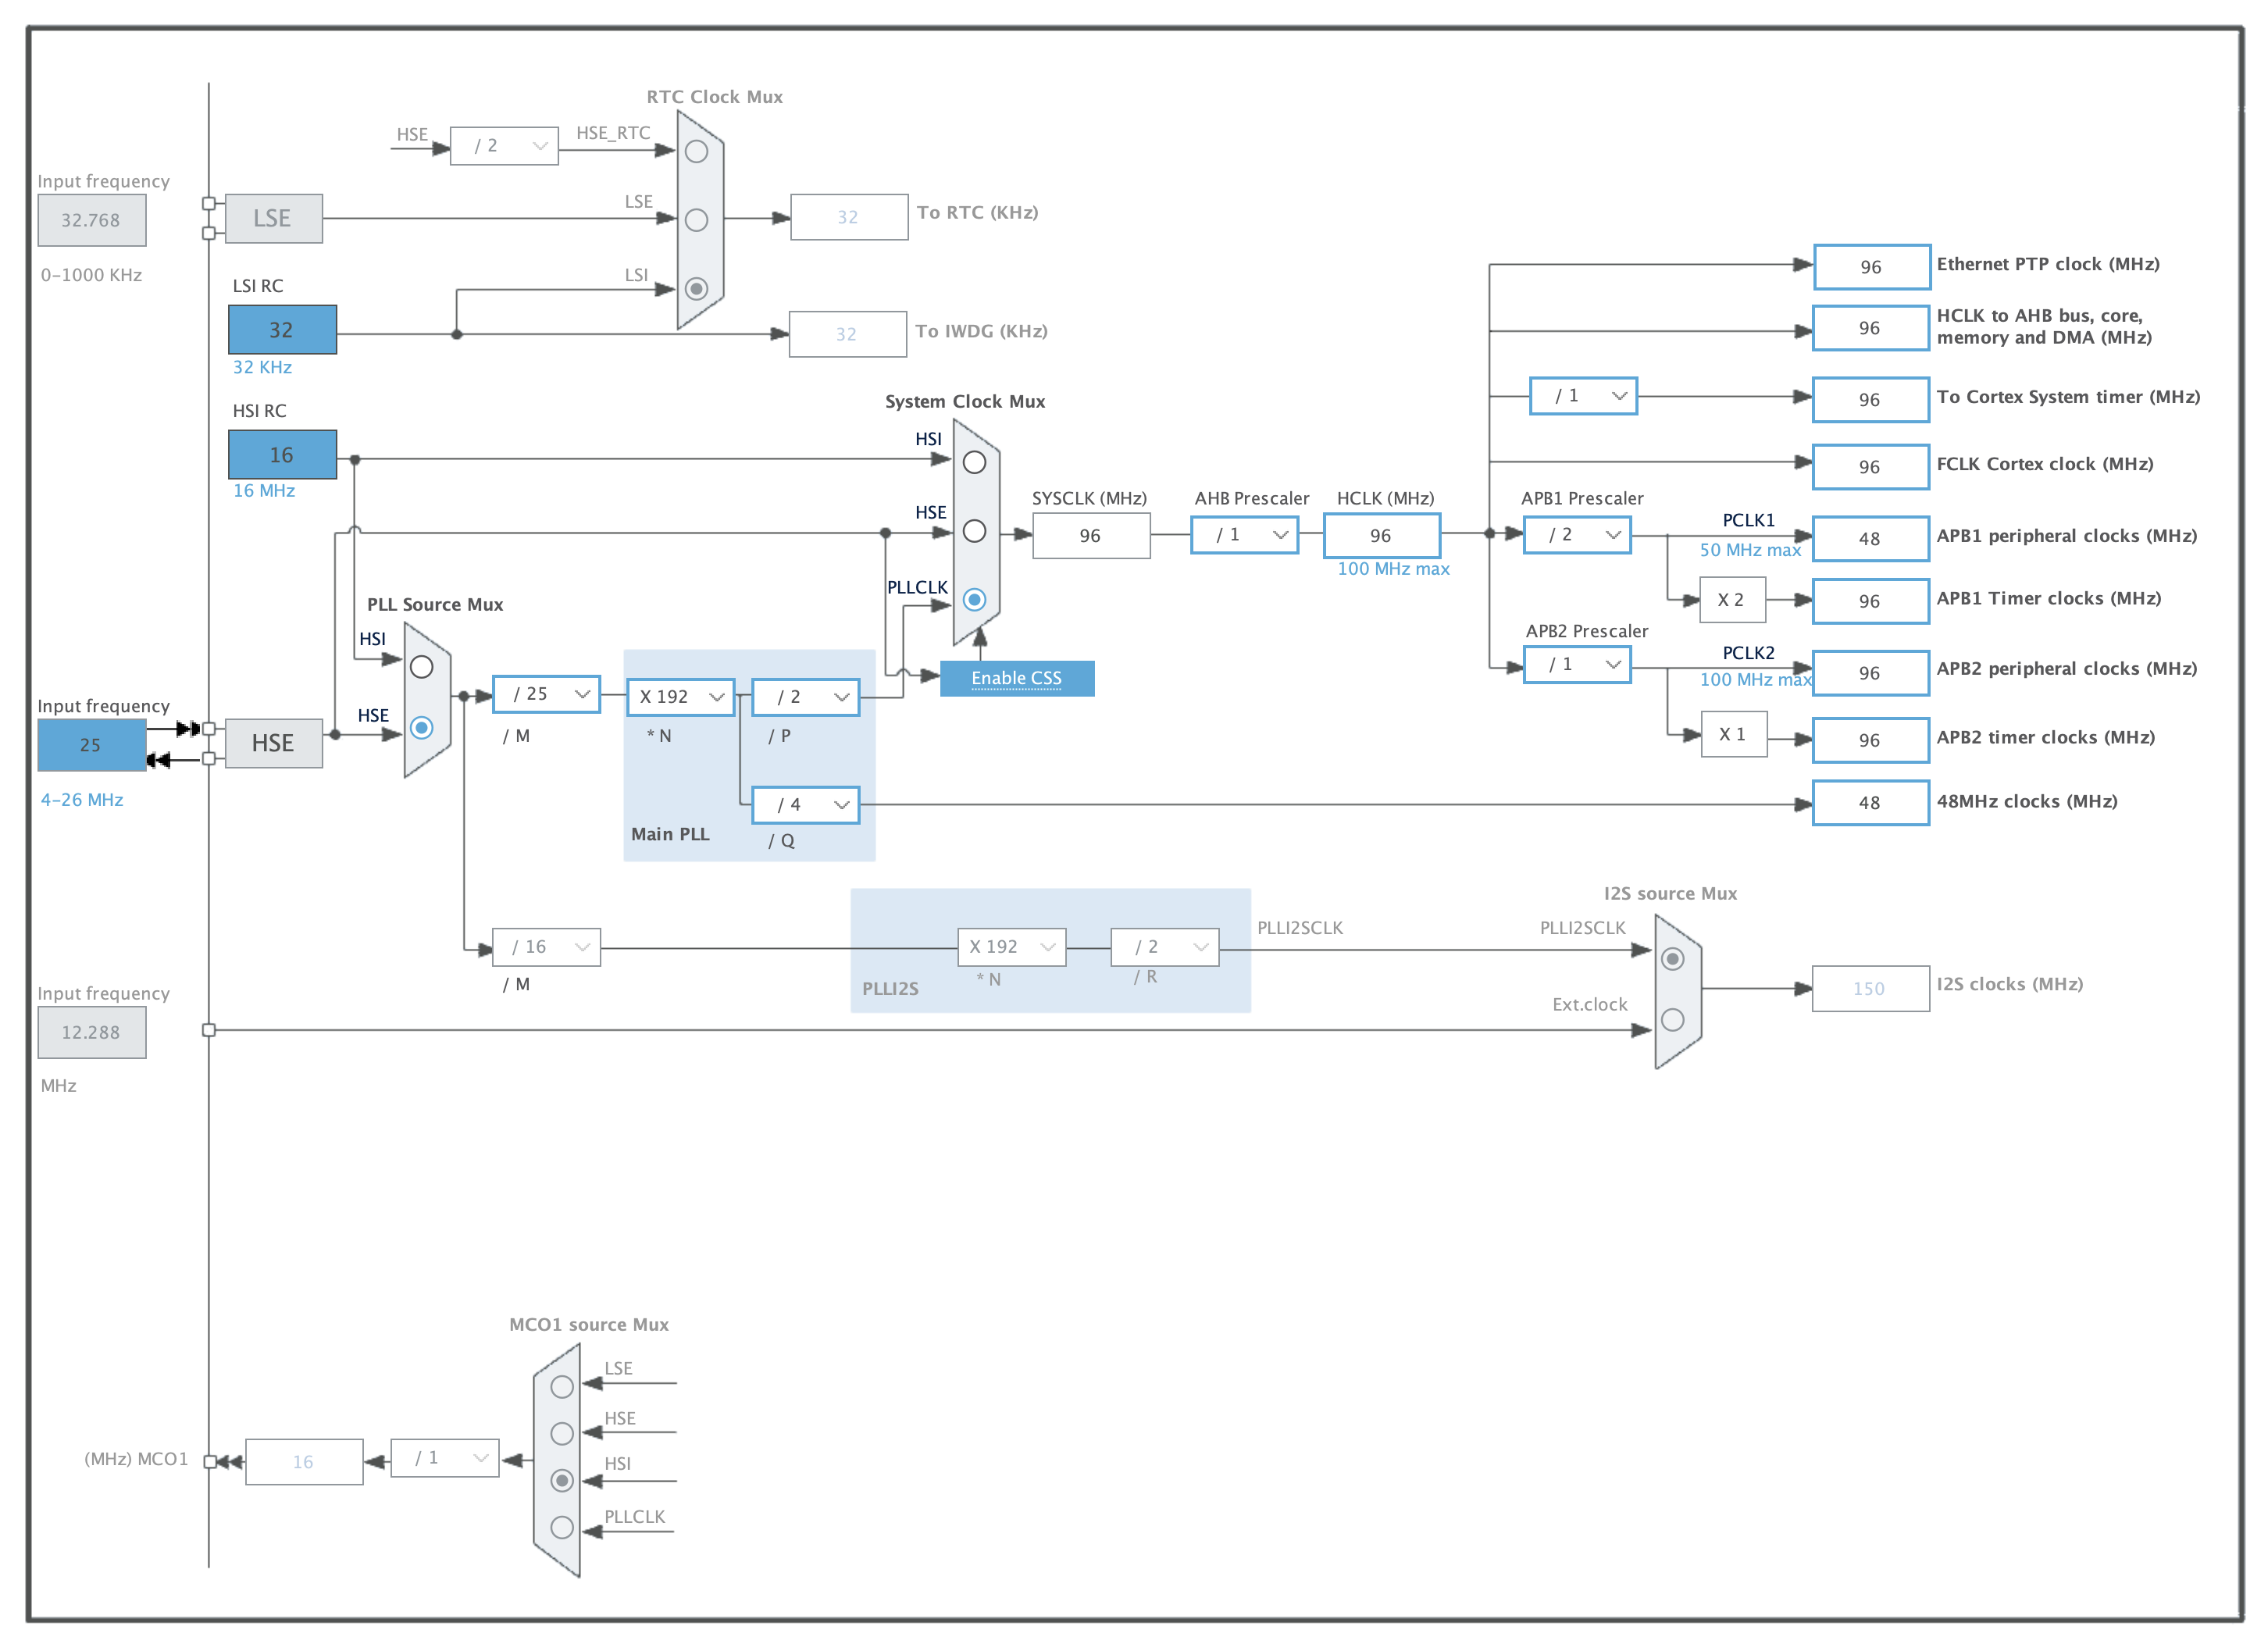The height and width of the screenshot is (1651, 2268).
Task: Click the MCO1 16 MHz output box
Action: coord(304,1463)
